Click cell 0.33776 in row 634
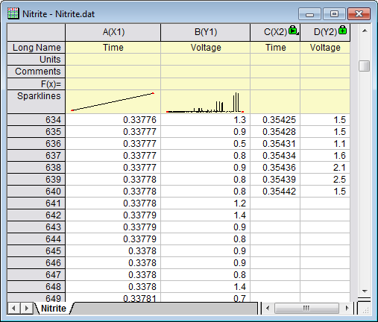The width and height of the screenshot is (378, 322). pos(113,120)
